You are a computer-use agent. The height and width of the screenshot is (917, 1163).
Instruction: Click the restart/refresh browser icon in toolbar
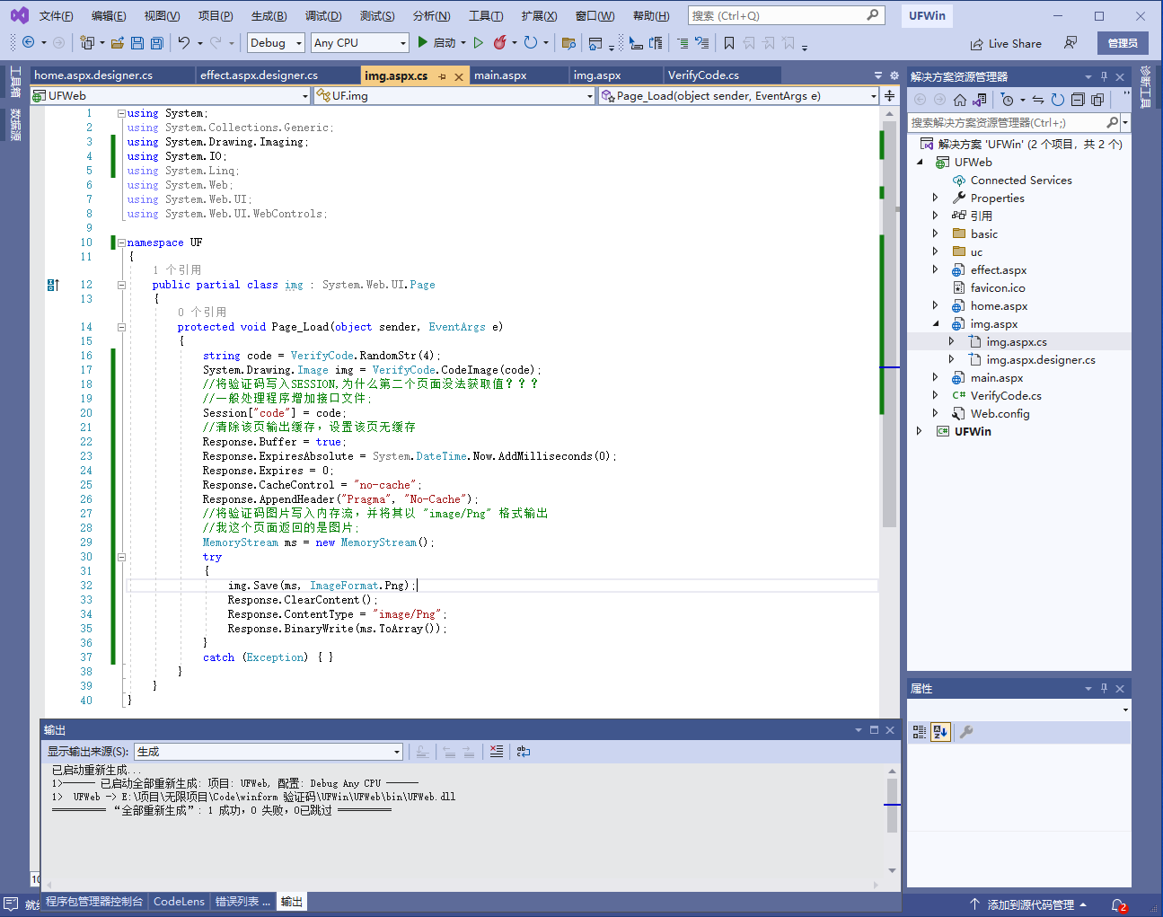coord(531,42)
